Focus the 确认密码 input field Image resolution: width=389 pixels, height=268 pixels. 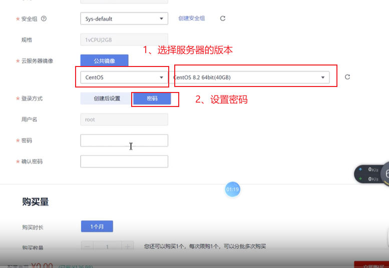[x=124, y=161]
